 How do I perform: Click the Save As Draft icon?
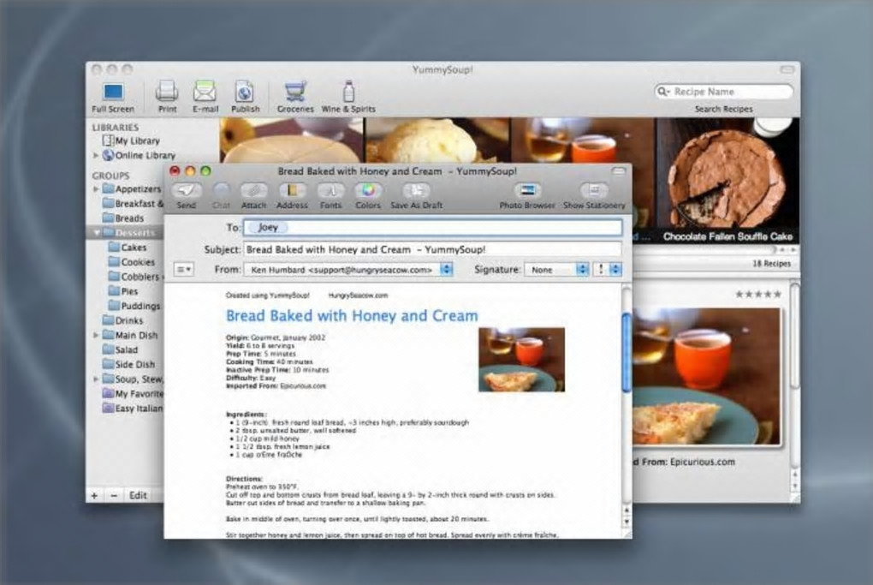point(416,190)
